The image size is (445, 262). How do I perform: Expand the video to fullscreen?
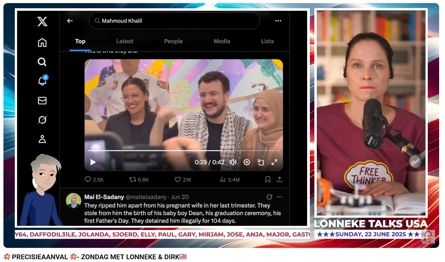pyautogui.click(x=274, y=162)
